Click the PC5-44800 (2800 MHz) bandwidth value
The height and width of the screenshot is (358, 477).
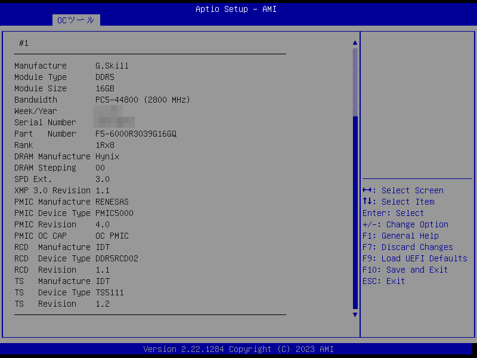pos(143,100)
